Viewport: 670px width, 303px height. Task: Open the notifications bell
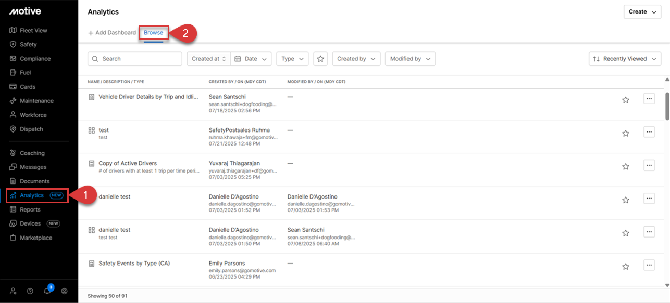47,291
